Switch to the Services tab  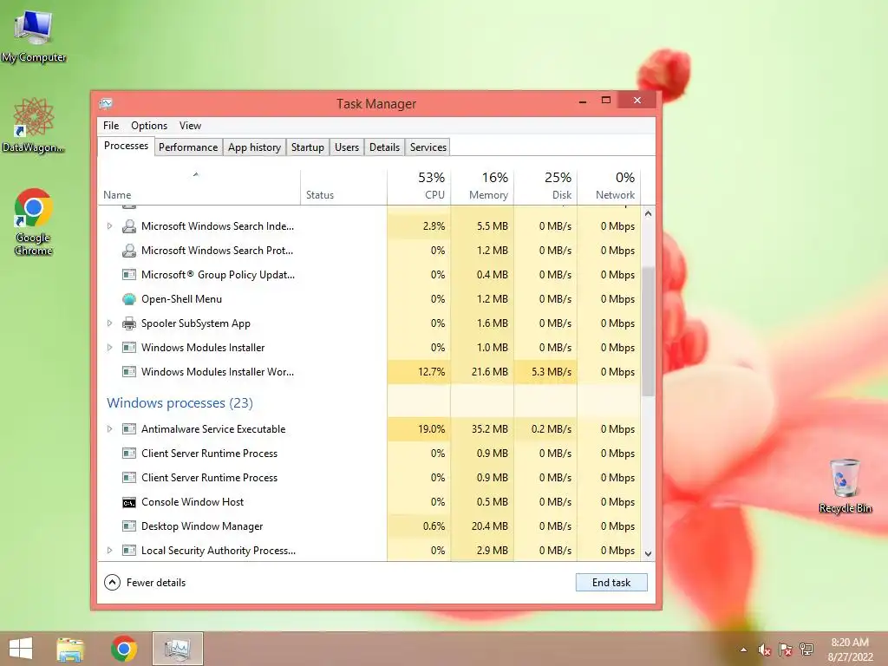click(x=428, y=147)
